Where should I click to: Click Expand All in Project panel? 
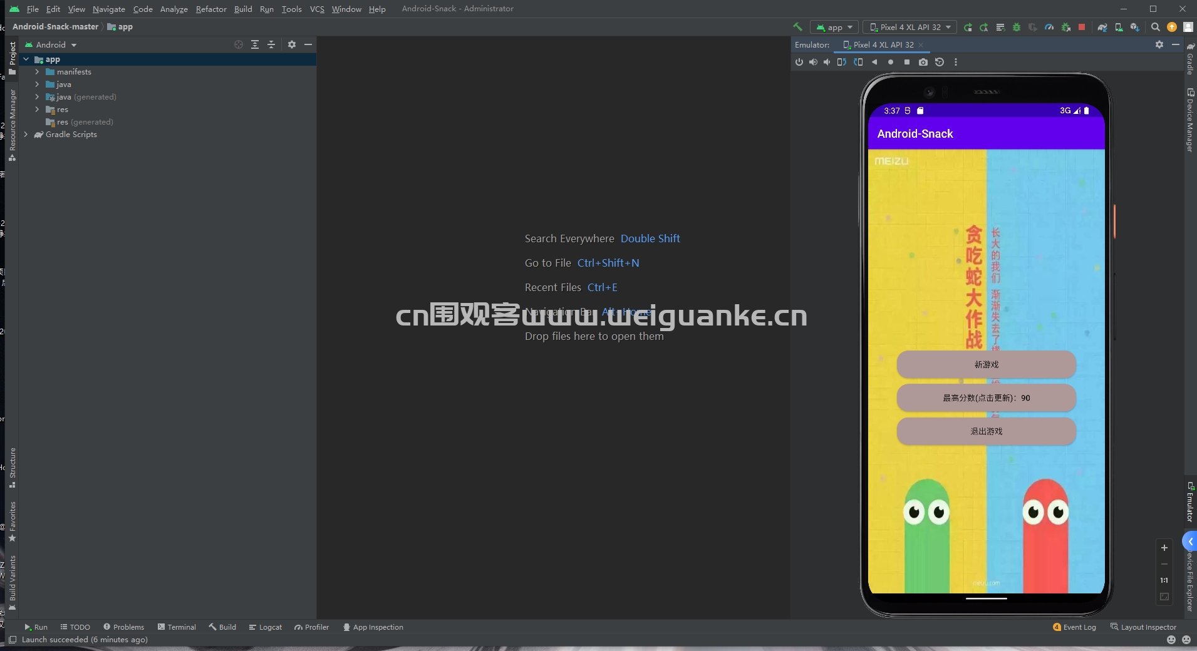255,44
